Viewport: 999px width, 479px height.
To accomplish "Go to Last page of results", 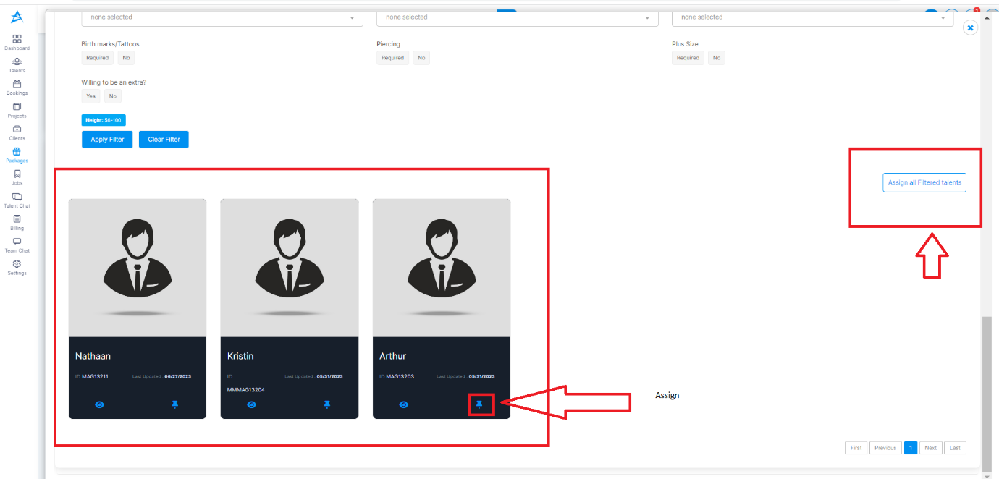I will (x=955, y=448).
